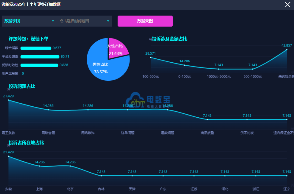Click the 网络售假 axis label
Image resolution: width=294 pixels, height=194 pixels.
48,133
